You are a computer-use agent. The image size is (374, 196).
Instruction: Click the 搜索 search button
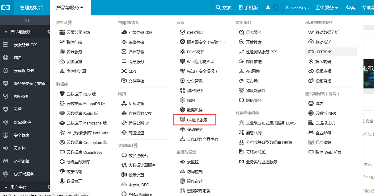pos(223,8)
